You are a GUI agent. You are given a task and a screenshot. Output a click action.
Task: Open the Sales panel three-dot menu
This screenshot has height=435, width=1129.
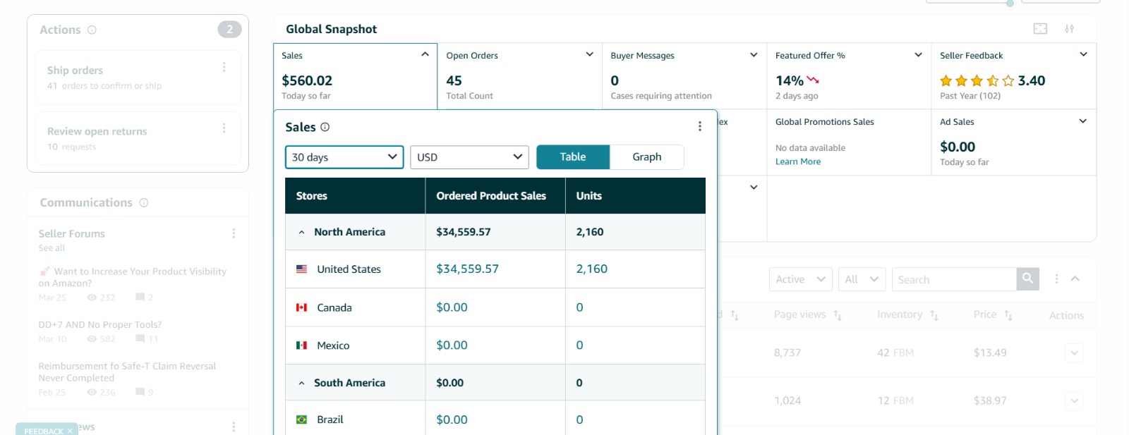tap(699, 126)
